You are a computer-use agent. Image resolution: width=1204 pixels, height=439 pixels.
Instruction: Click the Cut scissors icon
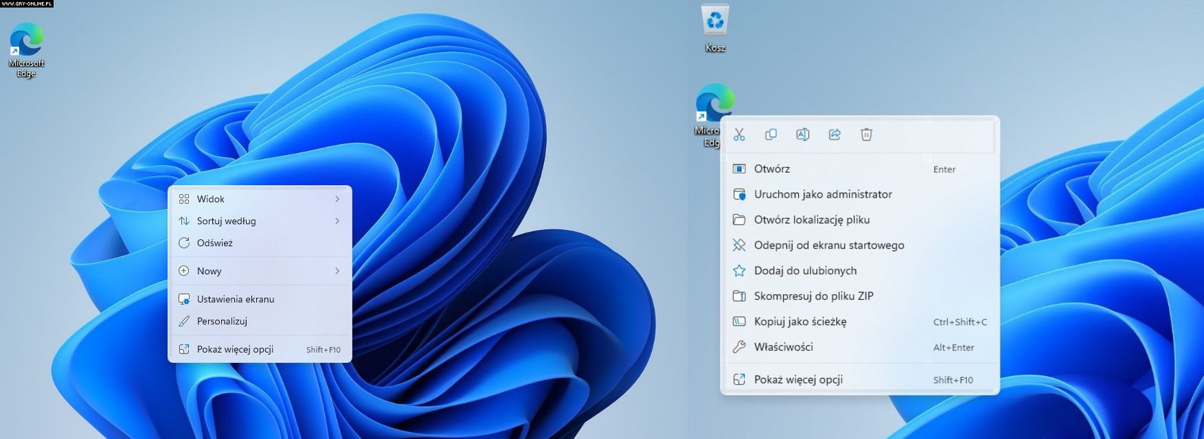[739, 134]
